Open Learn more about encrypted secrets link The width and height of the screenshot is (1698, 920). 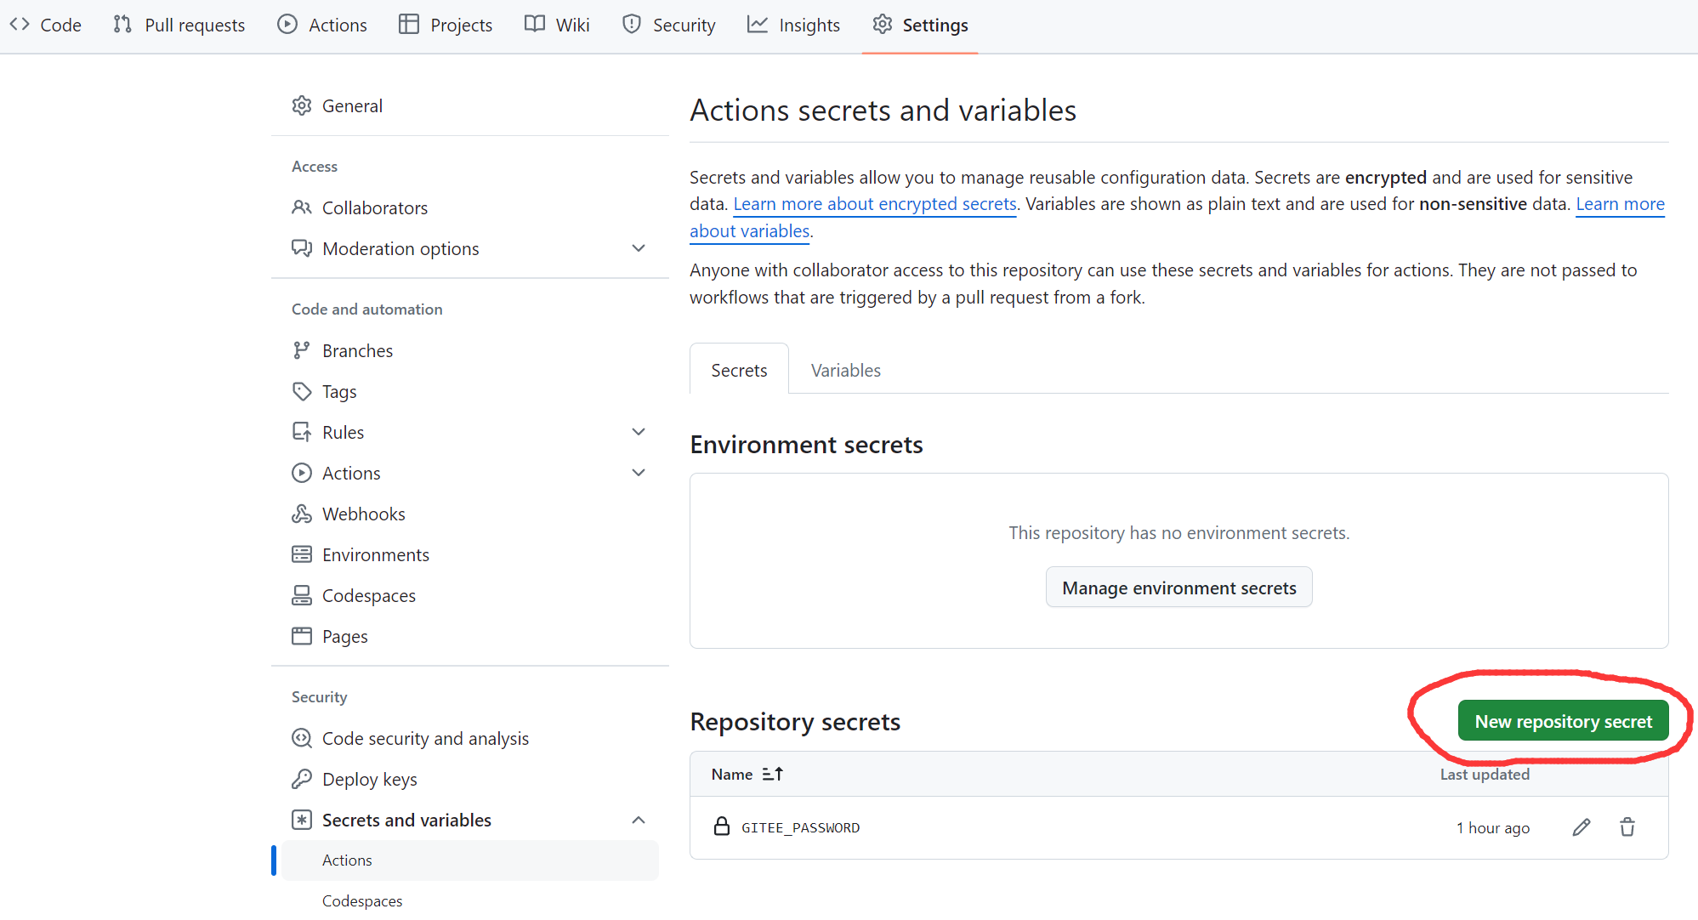(875, 204)
